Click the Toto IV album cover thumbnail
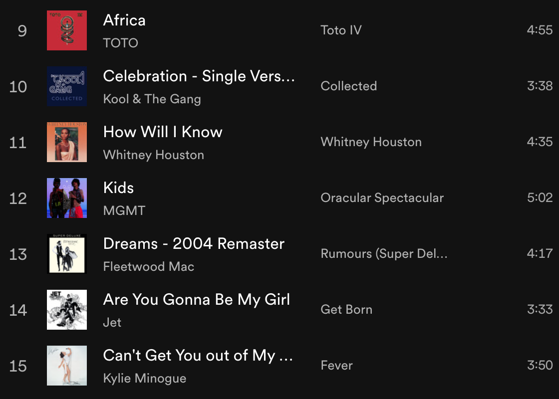The height and width of the screenshot is (399, 559). [x=67, y=30]
